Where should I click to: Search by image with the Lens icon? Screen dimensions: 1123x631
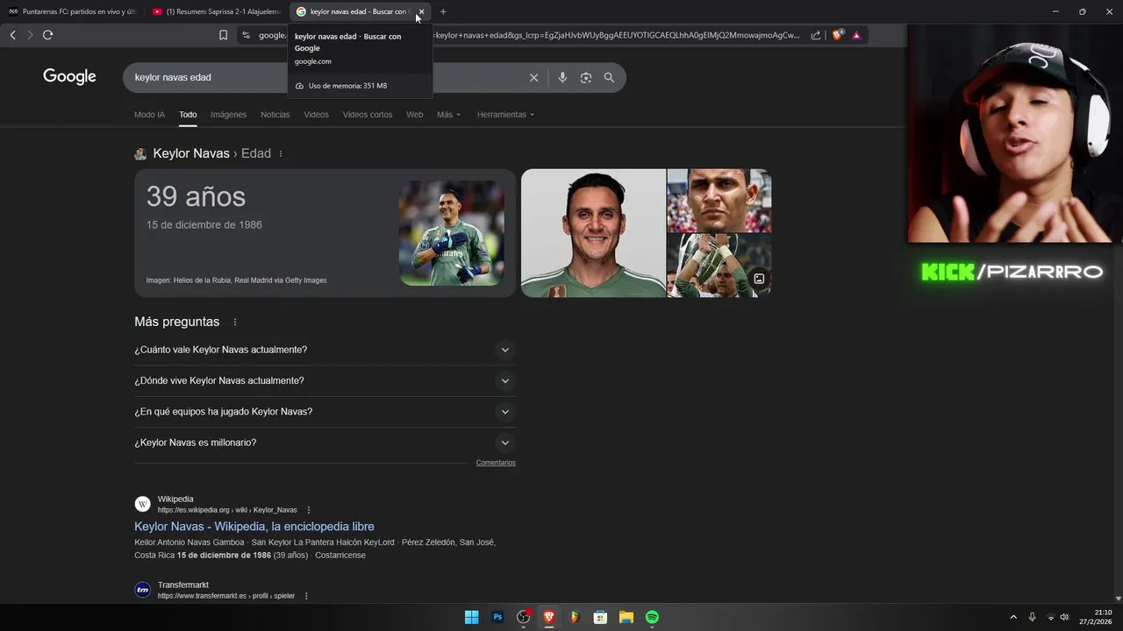tap(586, 77)
